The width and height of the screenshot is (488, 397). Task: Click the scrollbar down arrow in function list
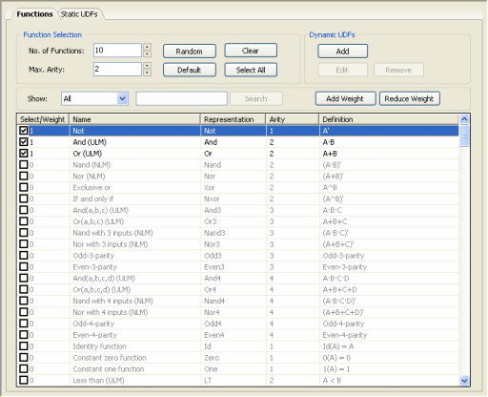coord(464,380)
